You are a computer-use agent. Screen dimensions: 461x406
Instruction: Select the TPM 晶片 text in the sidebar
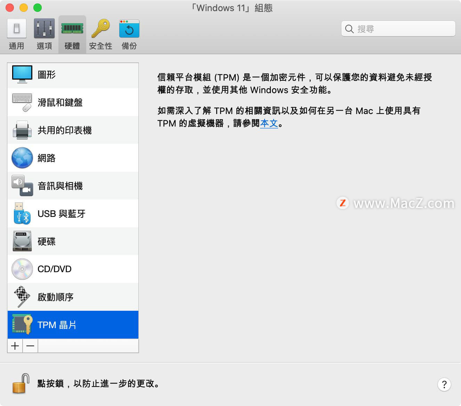[57, 325]
